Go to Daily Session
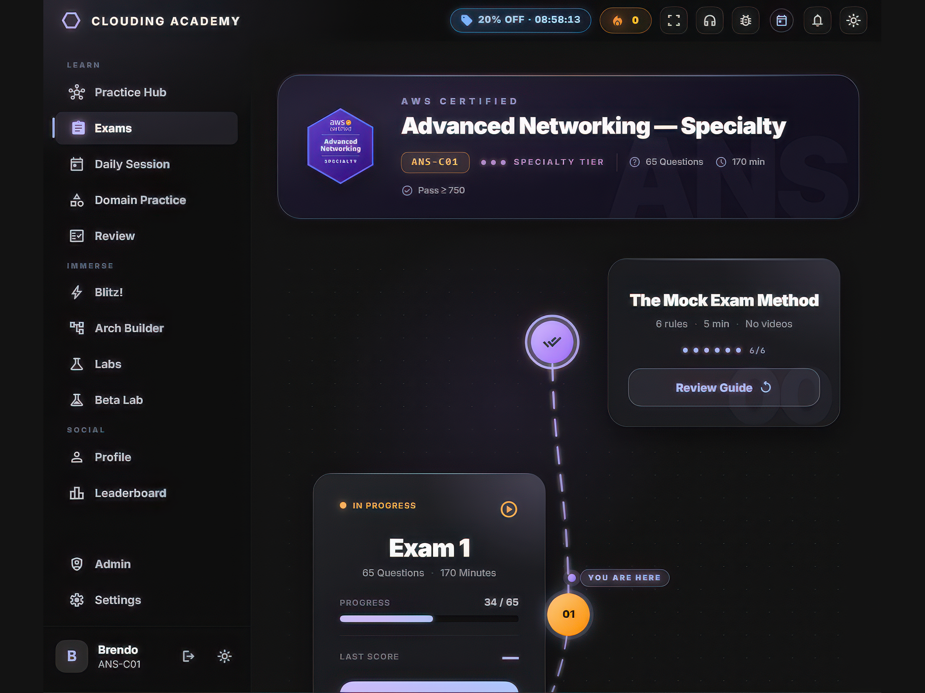This screenshot has width=925, height=693. pos(146,164)
